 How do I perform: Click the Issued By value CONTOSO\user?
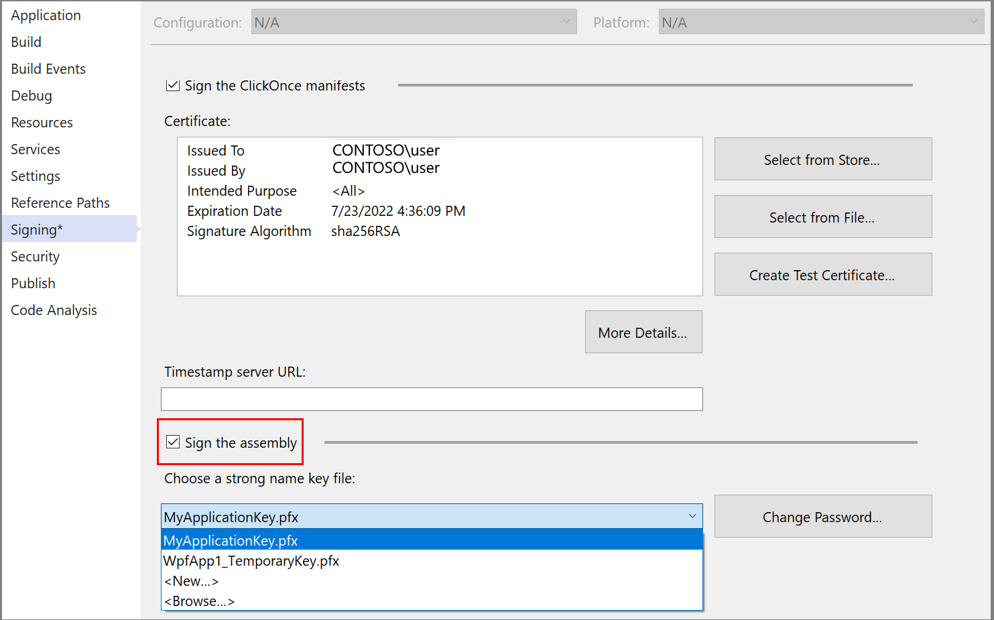386,168
